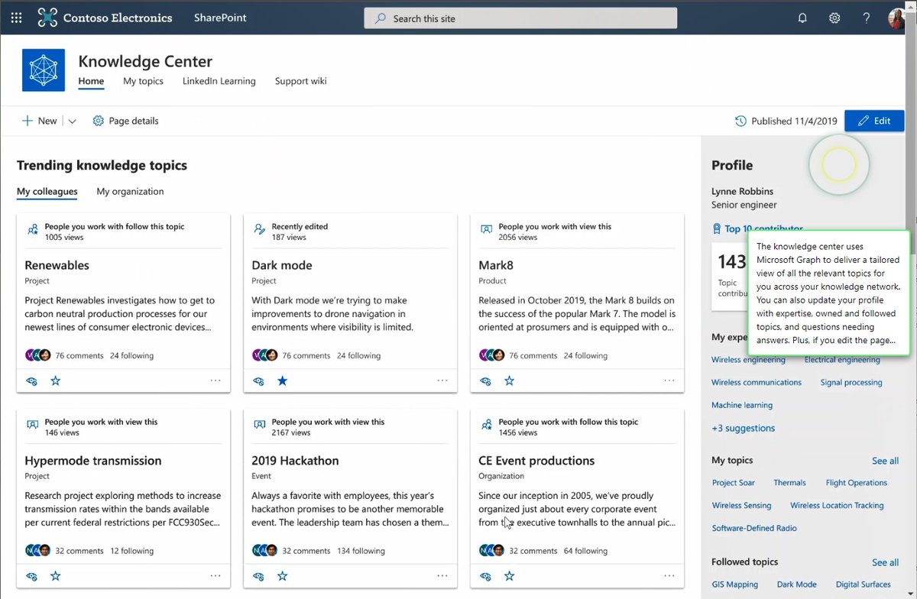The width and height of the screenshot is (917, 599).
Task: Follow the Hypermode transmission star
Action: (55, 576)
